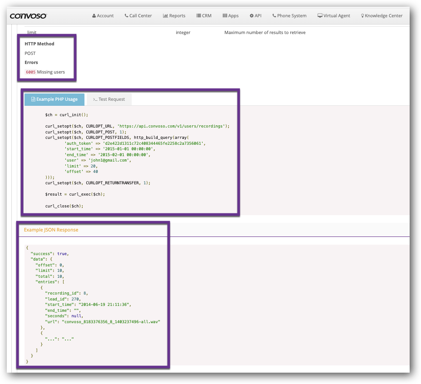Screen dimensions: 421x384
Task: Click the 6005 error code
Action: click(x=30, y=72)
